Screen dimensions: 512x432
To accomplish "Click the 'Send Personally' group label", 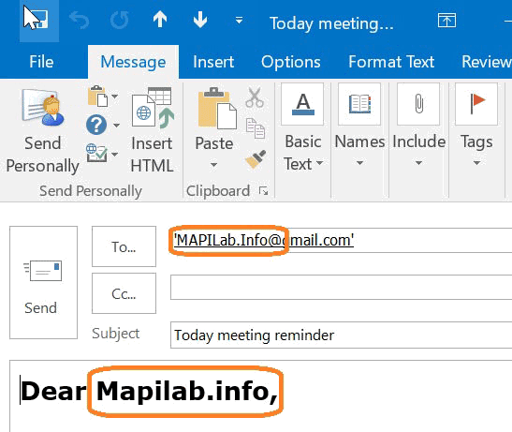I will (91, 190).
